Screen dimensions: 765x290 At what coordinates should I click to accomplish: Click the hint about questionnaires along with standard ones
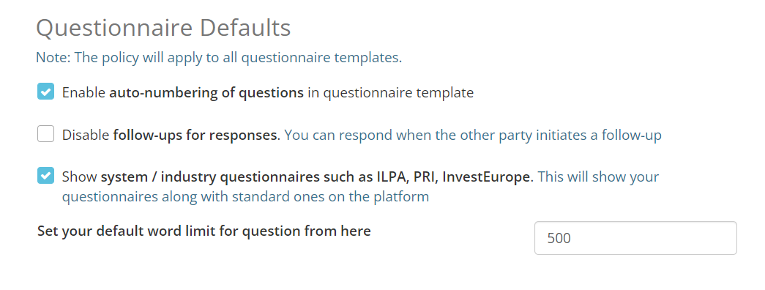pos(245,197)
